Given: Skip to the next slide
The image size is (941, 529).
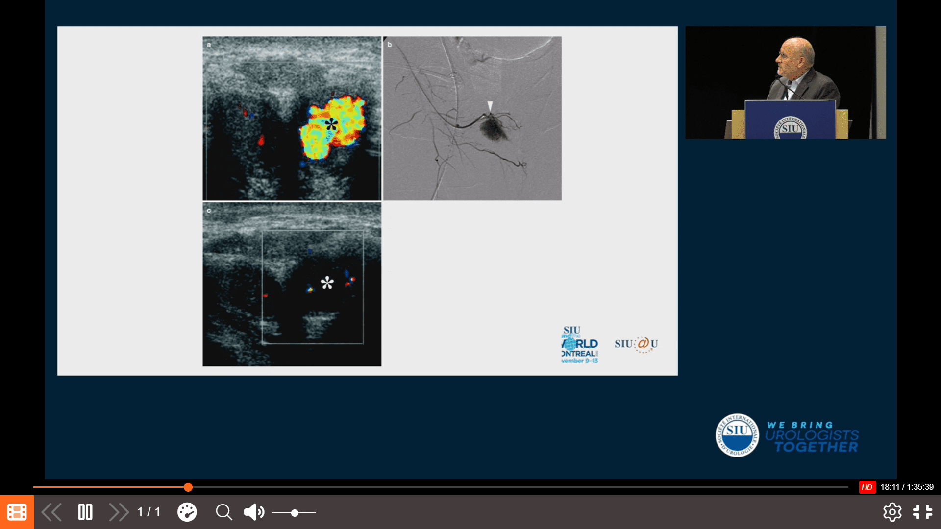Looking at the screenshot, I should [119, 512].
